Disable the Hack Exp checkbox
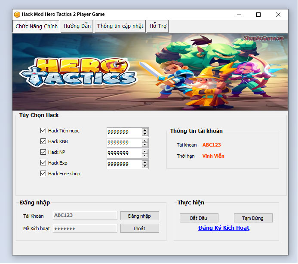Screen dimensions: 298x264 (43, 163)
